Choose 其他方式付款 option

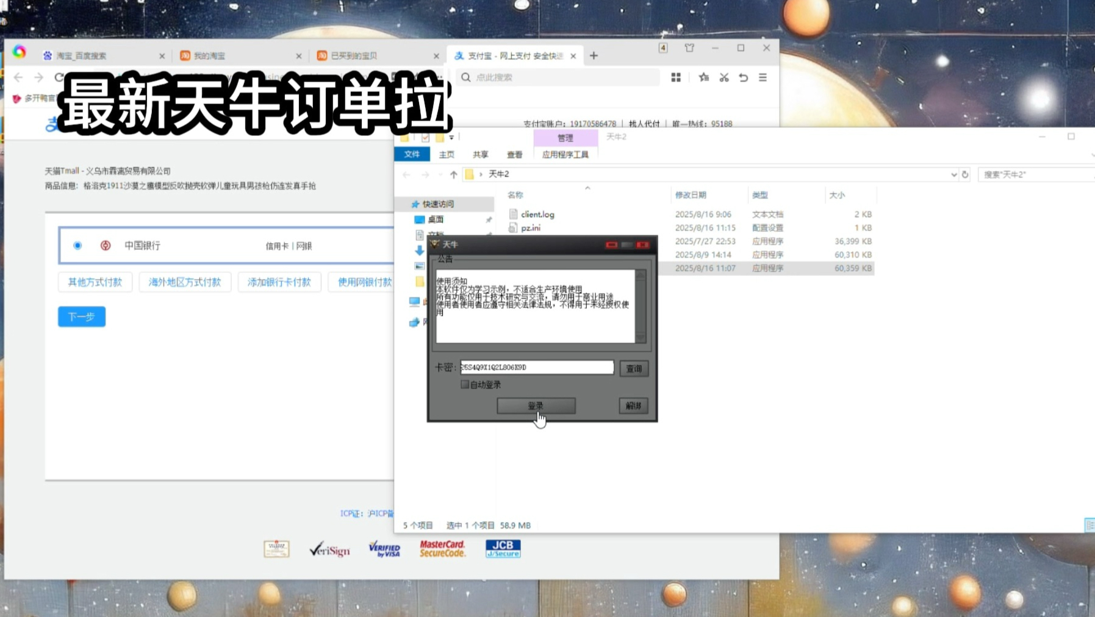pos(95,282)
